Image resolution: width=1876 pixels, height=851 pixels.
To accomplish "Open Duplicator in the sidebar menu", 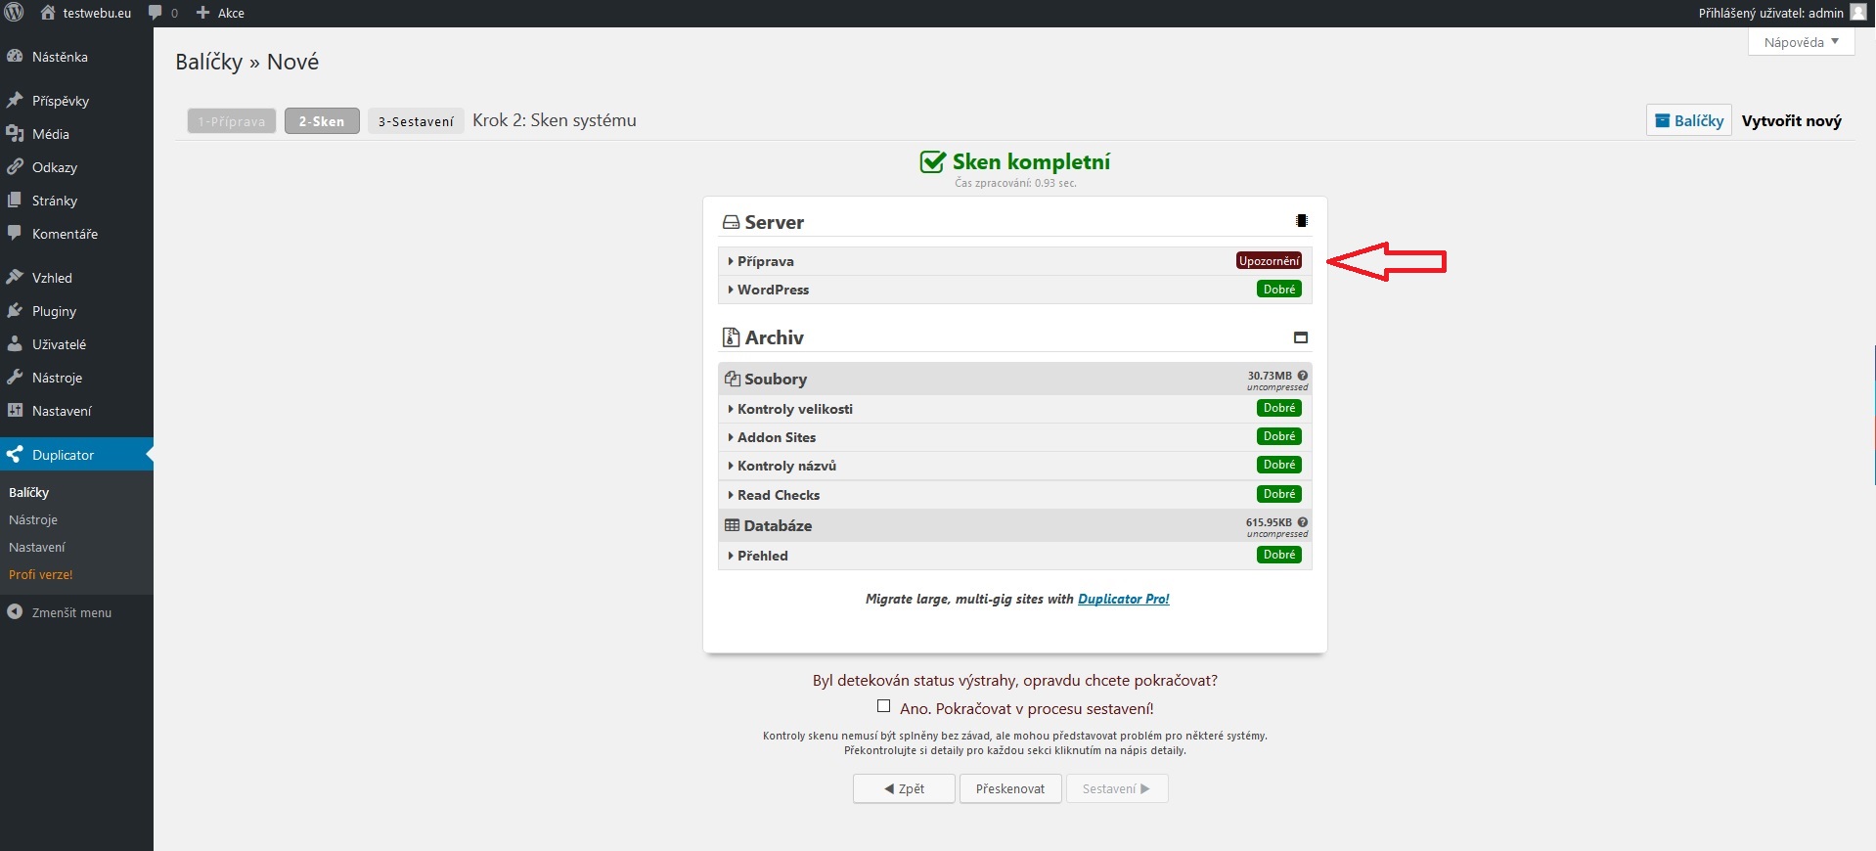I will (63, 455).
